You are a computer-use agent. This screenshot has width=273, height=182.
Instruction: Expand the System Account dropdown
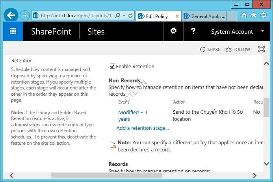pyautogui.click(x=263, y=31)
